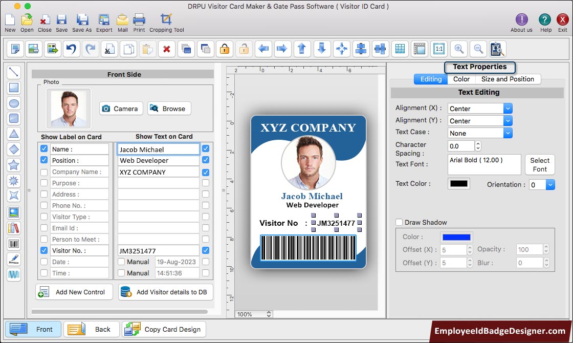Click the JM3251477 visitor number field
The width and height of the screenshot is (573, 343).
tap(158, 251)
